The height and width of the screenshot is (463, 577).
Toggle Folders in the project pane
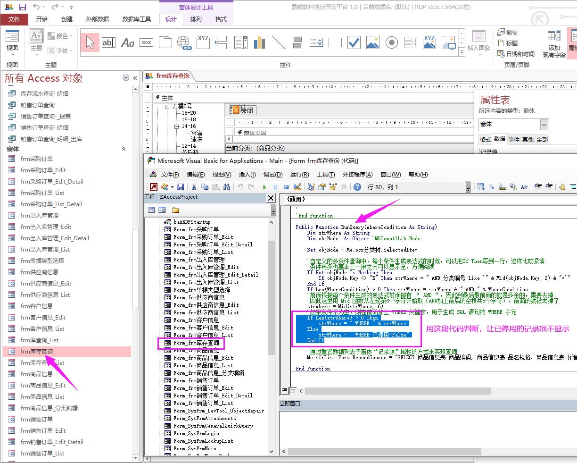click(175, 210)
